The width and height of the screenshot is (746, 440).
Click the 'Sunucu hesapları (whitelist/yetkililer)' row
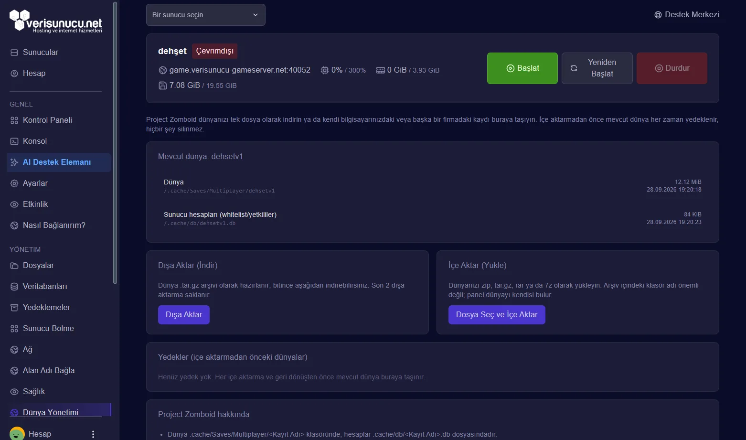click(432, 218)
